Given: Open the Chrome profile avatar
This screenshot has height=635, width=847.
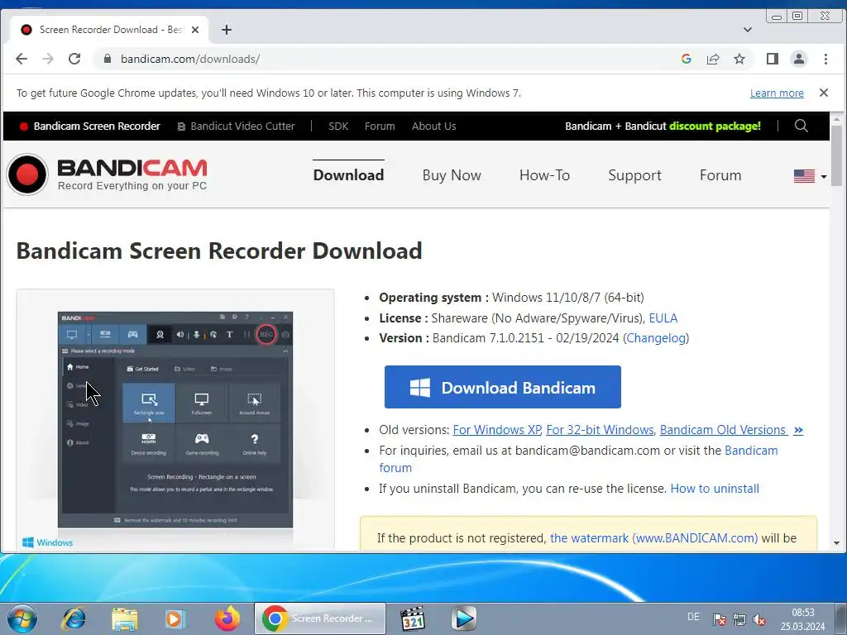Looking at the screenshot, I should (799, 59).
